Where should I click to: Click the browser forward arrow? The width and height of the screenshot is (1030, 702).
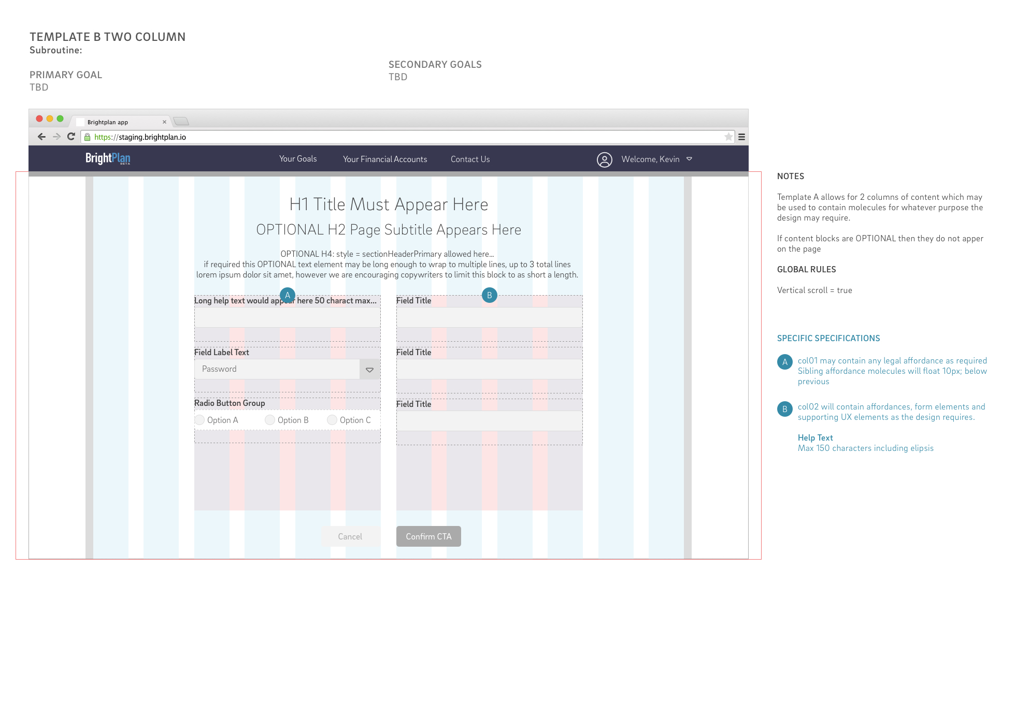tap(57, 137)
